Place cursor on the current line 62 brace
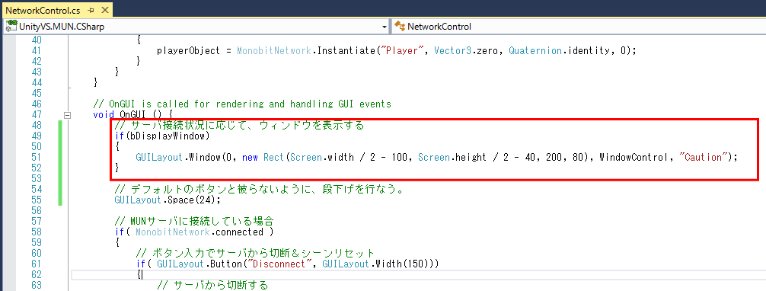This screenshot has height=291, width=766. [x=139, y=275]
